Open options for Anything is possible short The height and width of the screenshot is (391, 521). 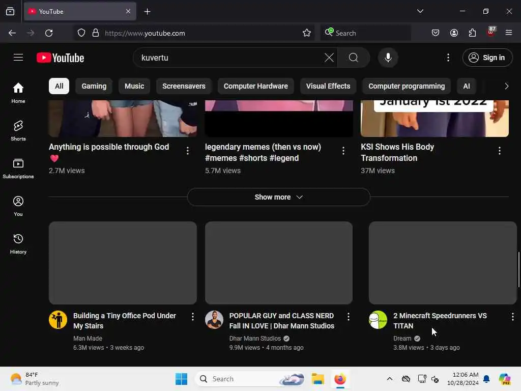[188, 151]
